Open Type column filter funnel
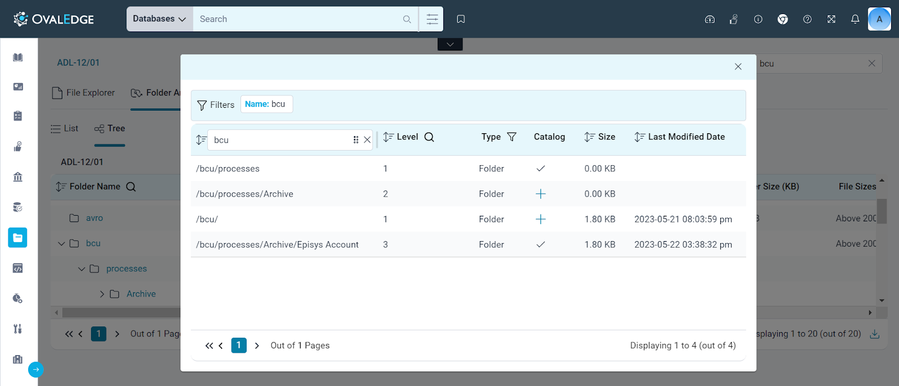Viewport: 899px width, 386px height. pyautogui.click(x=512, y=137)
